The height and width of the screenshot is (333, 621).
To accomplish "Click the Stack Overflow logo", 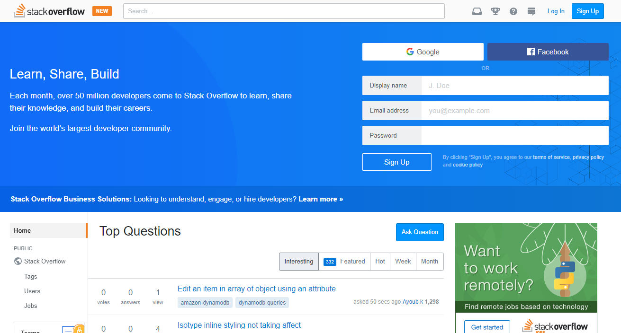I will coord(49,11).
